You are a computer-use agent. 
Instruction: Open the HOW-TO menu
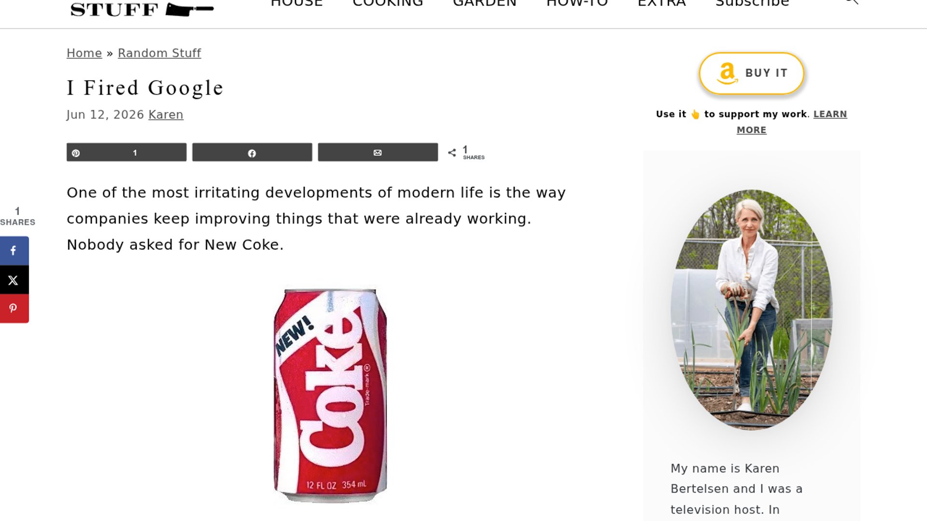(577, 3)
